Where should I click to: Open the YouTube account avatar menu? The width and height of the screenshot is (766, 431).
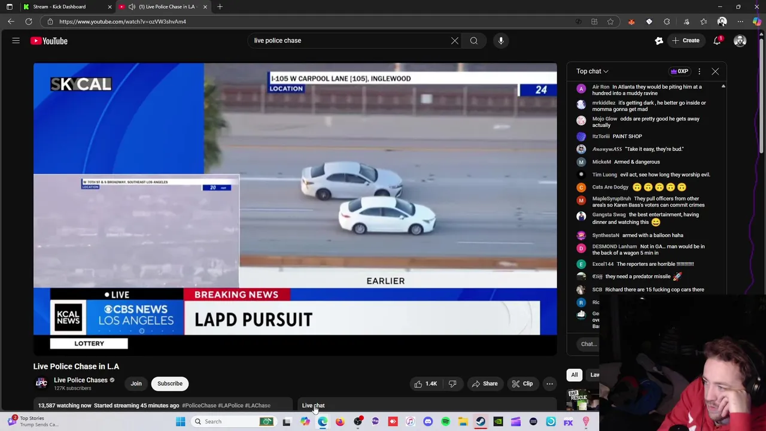coord(740,41)
